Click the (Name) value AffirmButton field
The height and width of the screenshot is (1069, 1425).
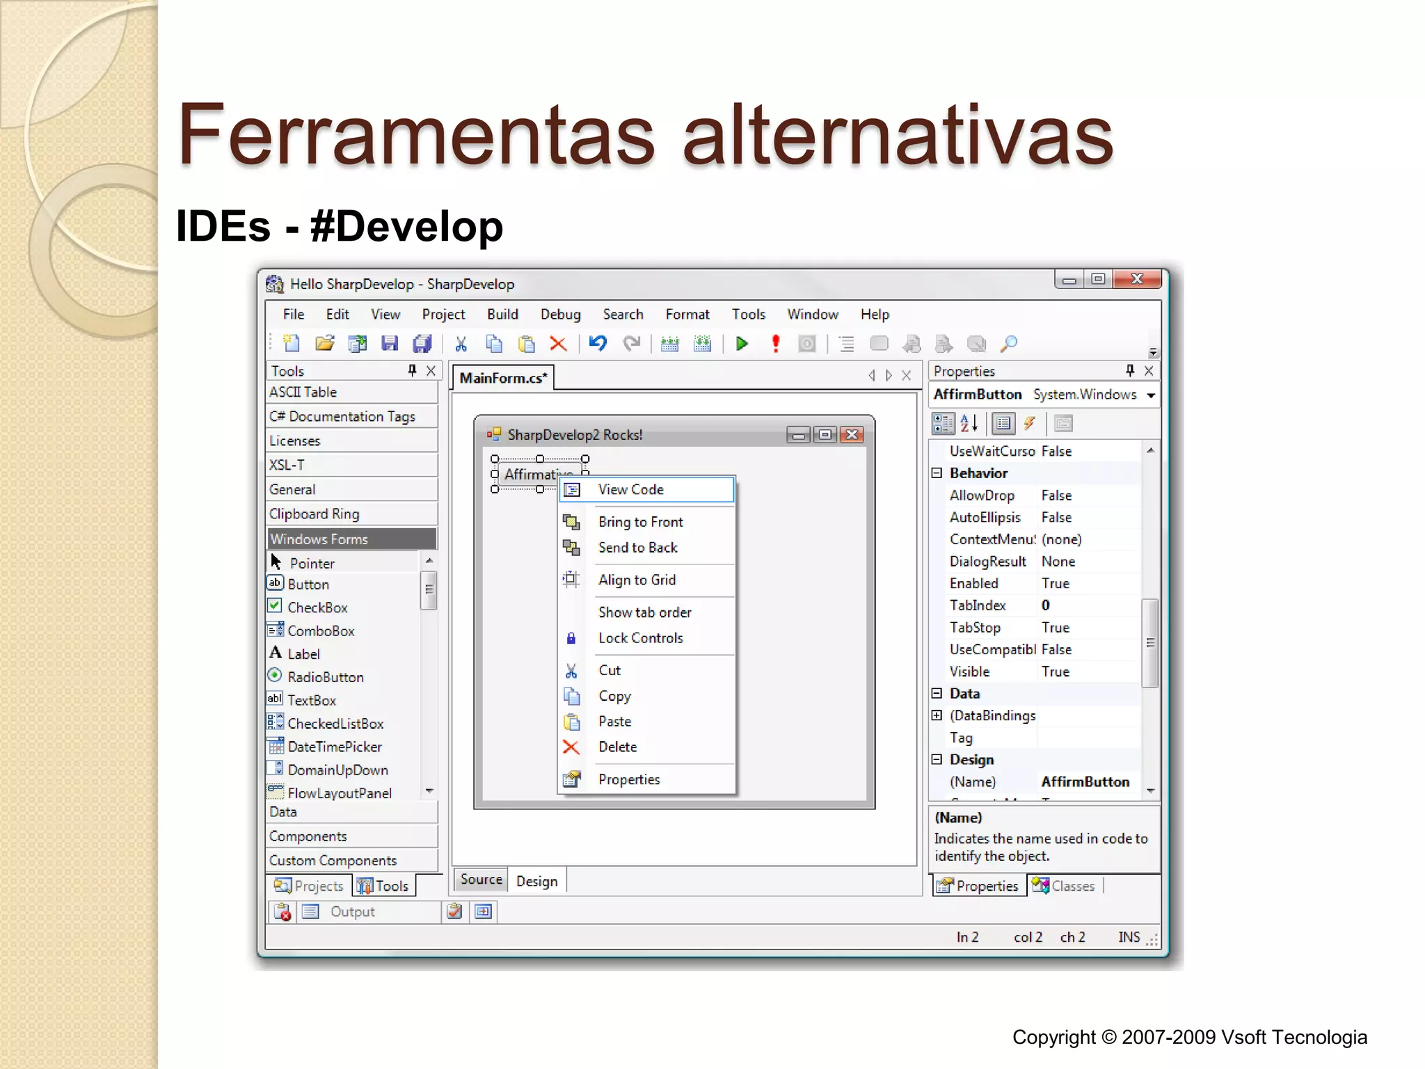click(1090, 782)
